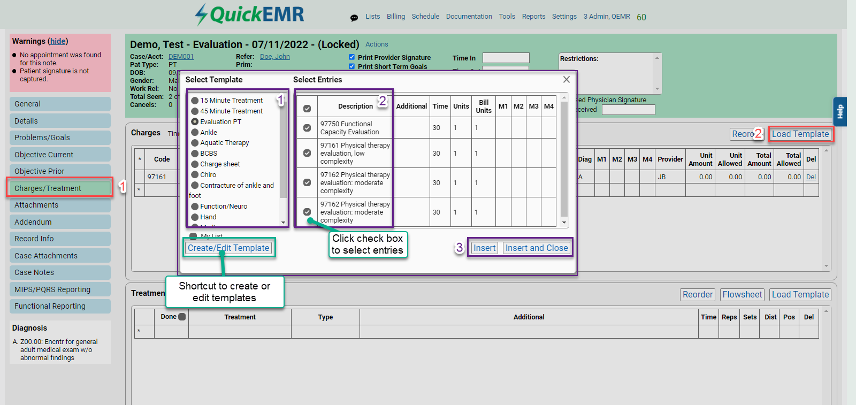The height and width of the screenshot is (405, 856).
Task: Open the Documentation menu
Action: [469, 17]
